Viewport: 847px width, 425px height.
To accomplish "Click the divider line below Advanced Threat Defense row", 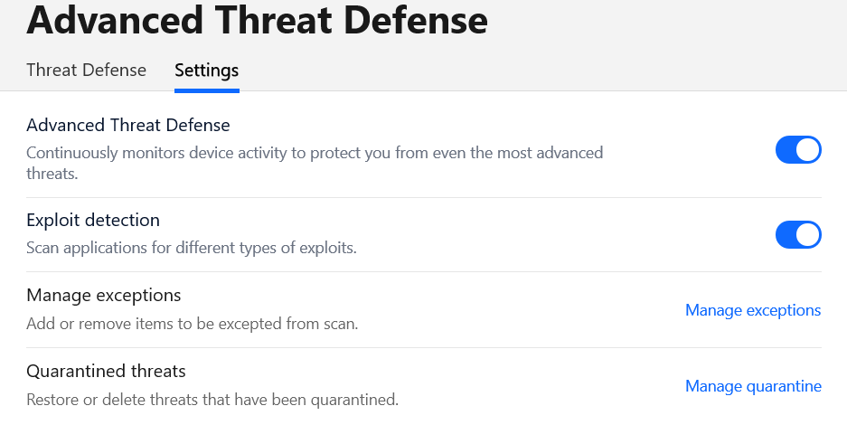I will (x=424, y=198).
